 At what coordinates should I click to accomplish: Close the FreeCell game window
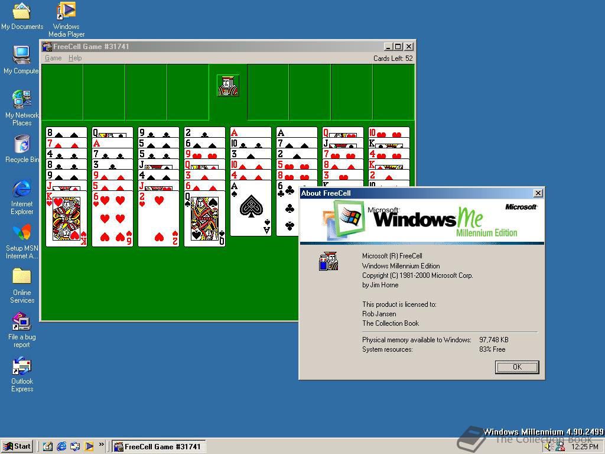pyautogui.click(x=409, y=47)
